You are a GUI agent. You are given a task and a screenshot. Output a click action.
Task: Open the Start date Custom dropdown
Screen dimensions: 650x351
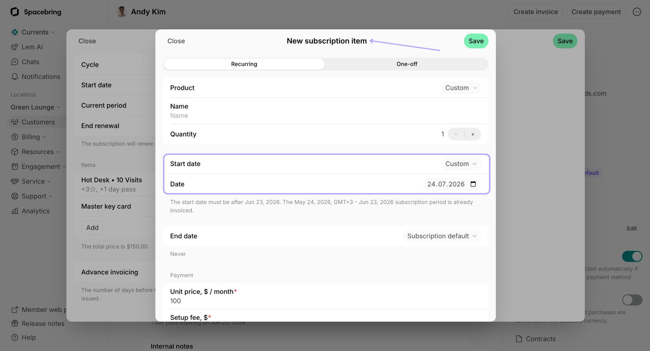coord(461,164)
